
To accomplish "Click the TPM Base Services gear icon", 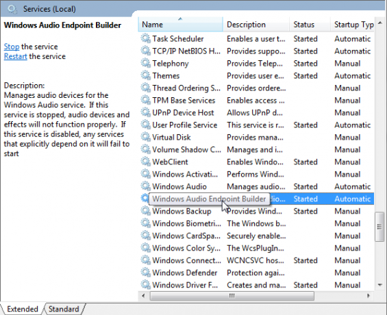I will (x=145, y=101).
